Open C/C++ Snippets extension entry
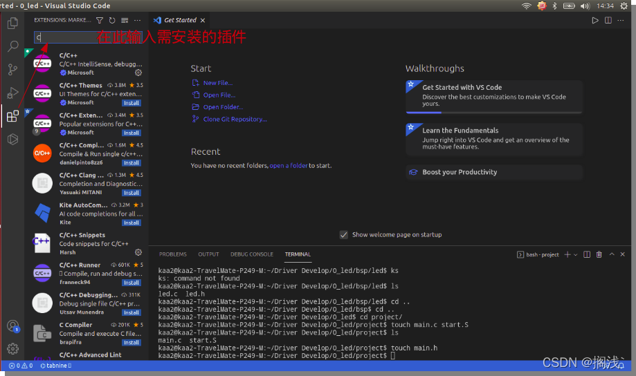This screenshot has width=636, height=376. (x=87, y=243)
